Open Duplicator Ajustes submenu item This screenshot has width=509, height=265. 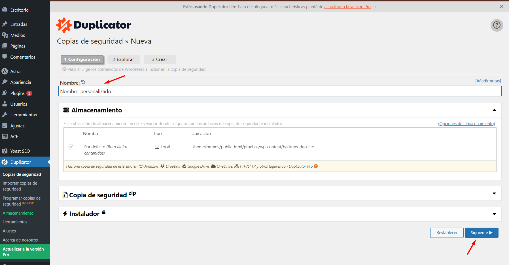pyautogui.click(x=9, y=231)
